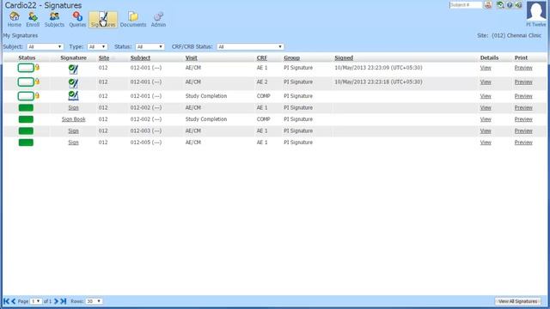Click the subject search icon beside Subject # field
550x309 pixels.
(488, 5)
